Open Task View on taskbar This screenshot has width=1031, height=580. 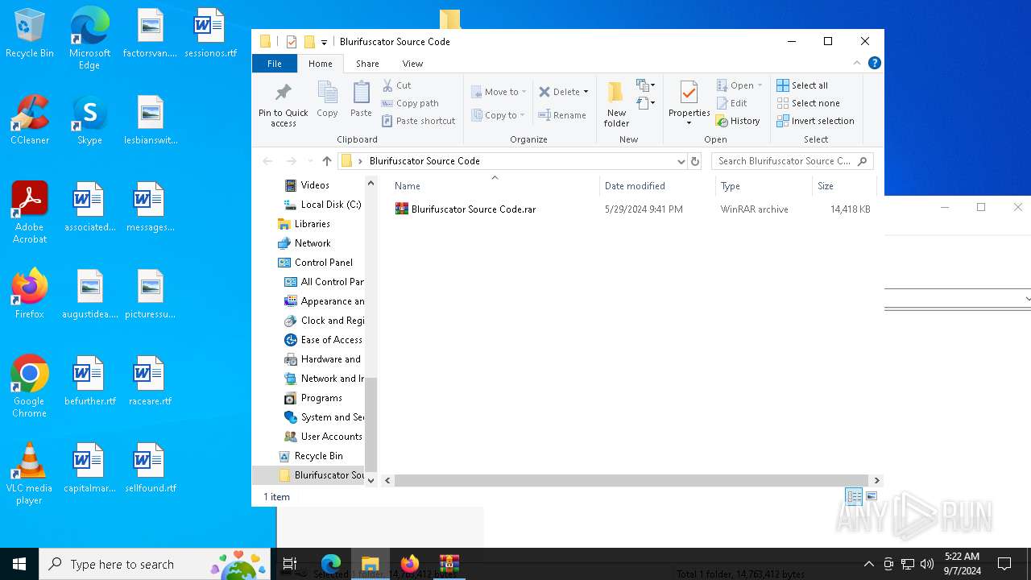[x=290, y=564]
